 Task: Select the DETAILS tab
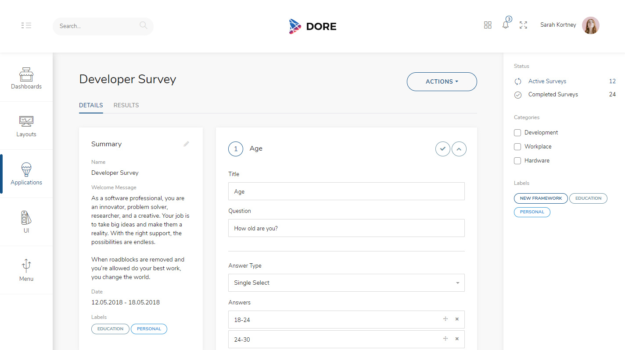tap(91, 105)
